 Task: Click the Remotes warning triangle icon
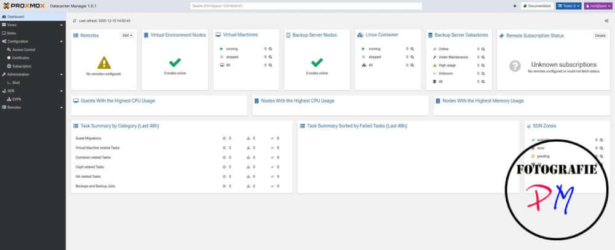click(x=104, y=63)
